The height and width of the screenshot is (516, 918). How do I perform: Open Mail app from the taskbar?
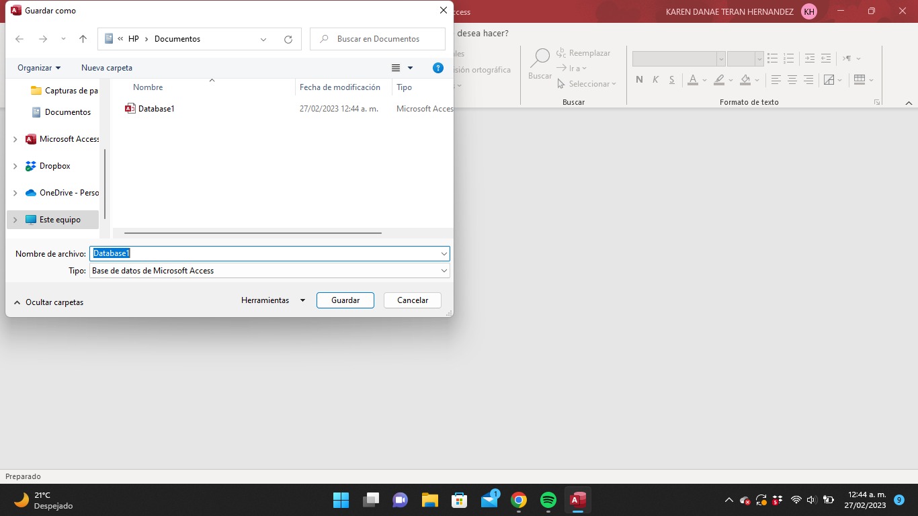[489, 500]
